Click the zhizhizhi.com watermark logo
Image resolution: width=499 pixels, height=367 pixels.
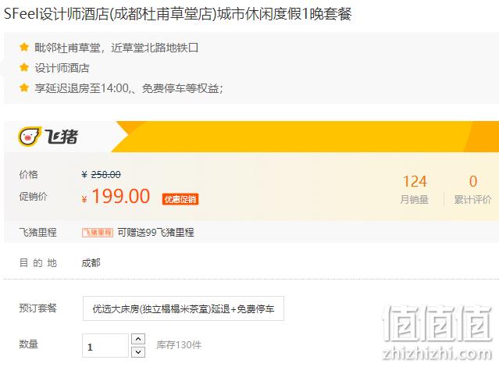pyautogui.click(x=437, y=333)
